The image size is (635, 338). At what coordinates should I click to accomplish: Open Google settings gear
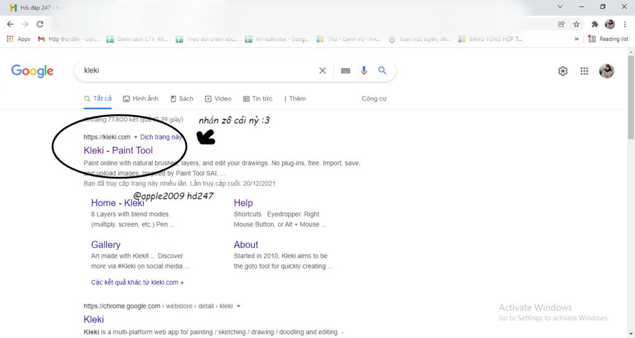coord(562,71)
